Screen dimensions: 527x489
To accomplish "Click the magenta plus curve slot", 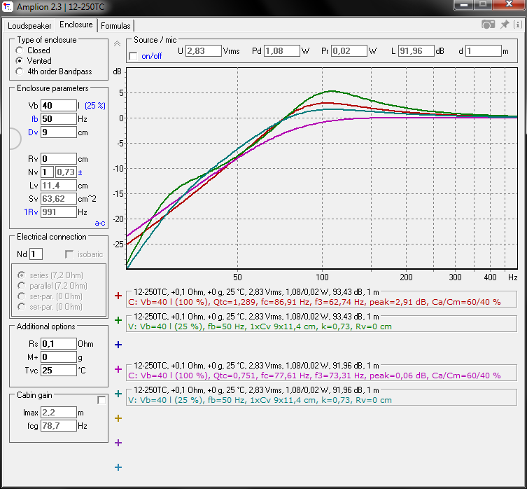I will 118,369.
